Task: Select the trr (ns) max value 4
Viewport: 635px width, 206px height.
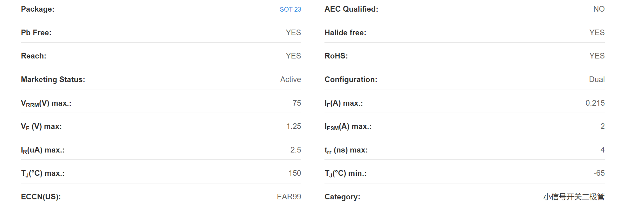Action: [x=602, y=150]
